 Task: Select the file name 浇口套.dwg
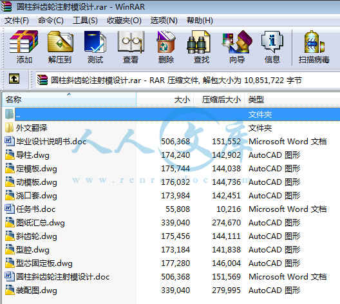tap(37, 196)
